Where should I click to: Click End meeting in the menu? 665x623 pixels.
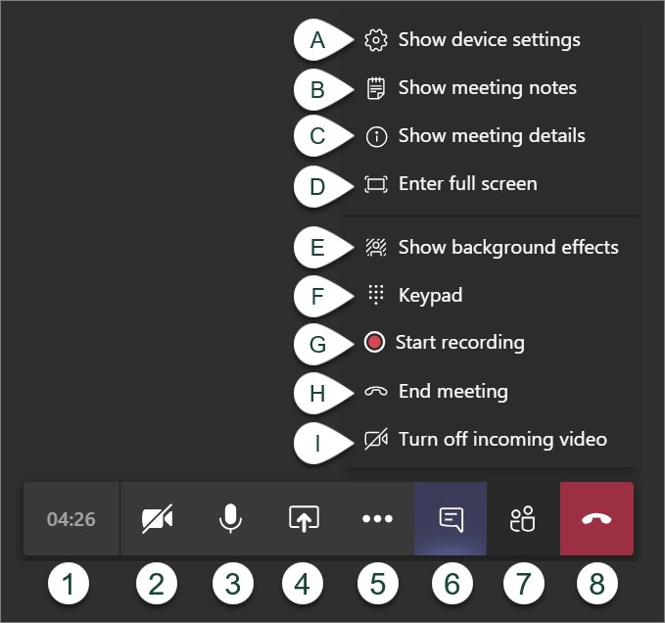(452, 392)
